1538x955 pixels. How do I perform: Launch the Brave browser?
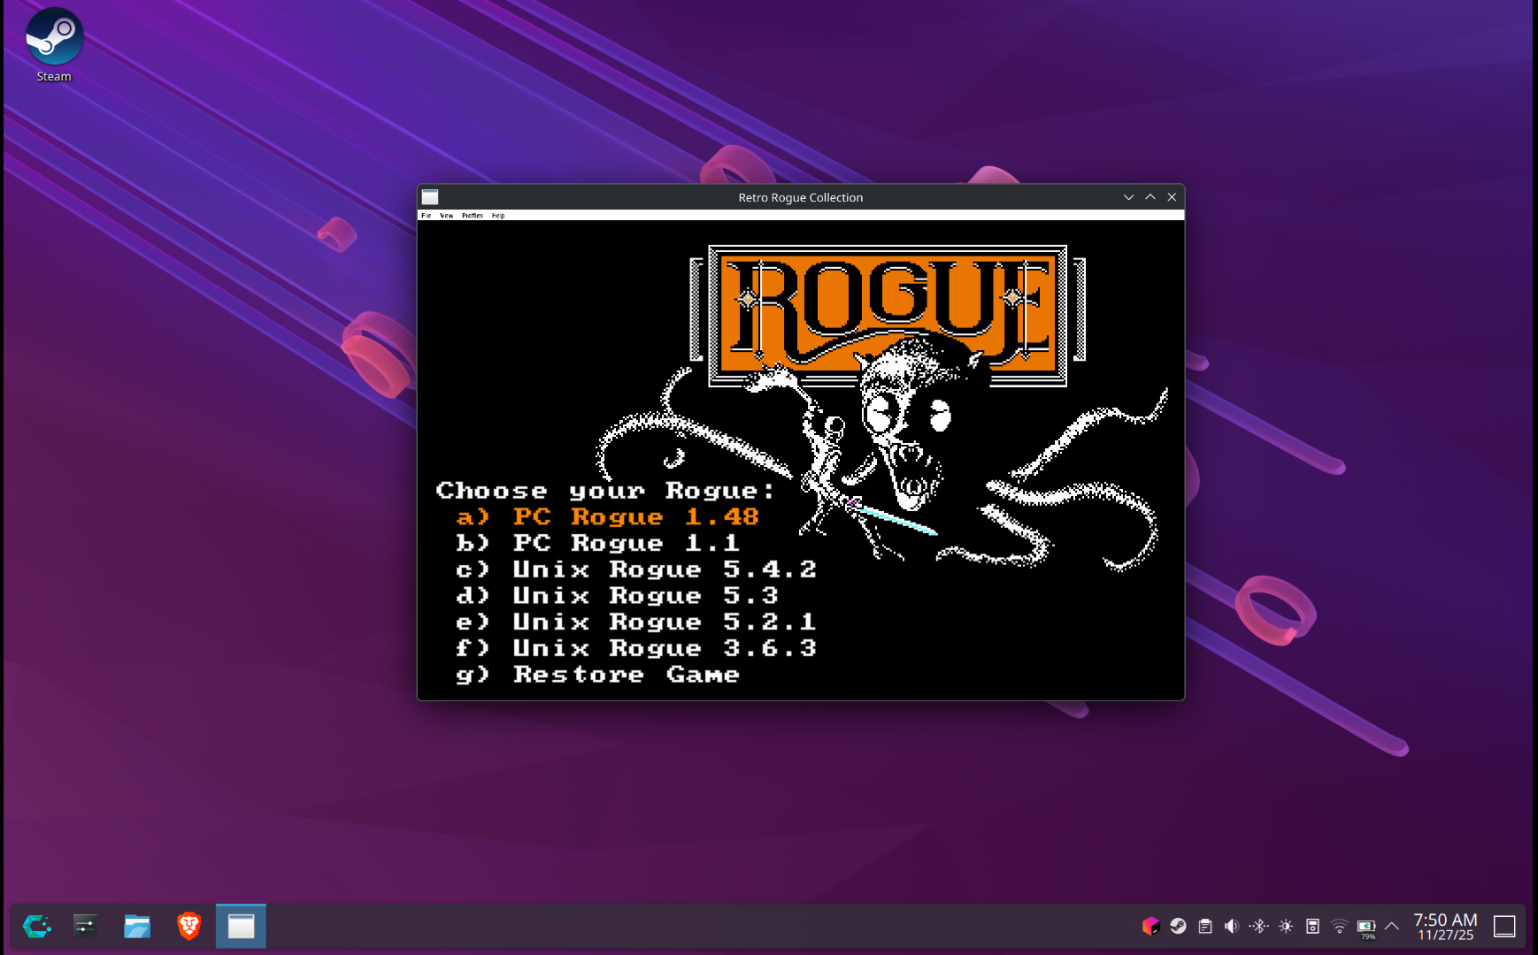click(188, 926)
